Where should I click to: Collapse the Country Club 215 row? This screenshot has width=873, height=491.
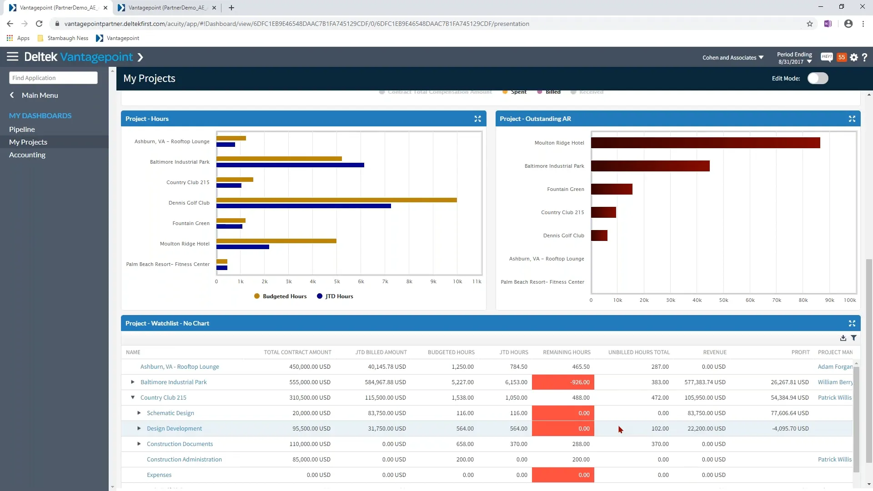tap(133, 397)
